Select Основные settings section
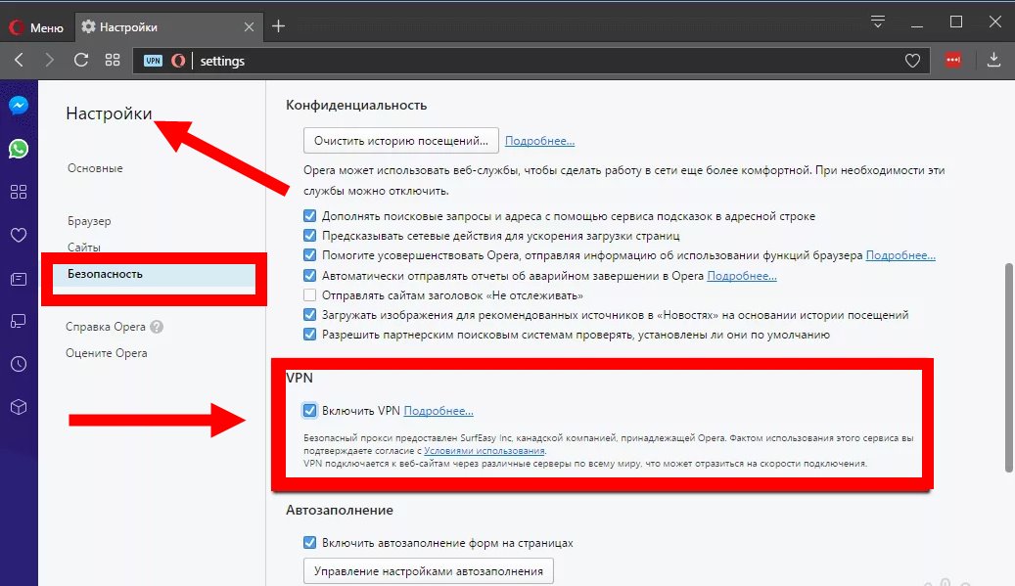Screen dimensions: 1015x586 [95, 168]
